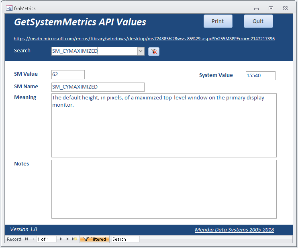Screen dimensions: 298x248
Task: Go to last record arrow
Action: tap(67, 239)
